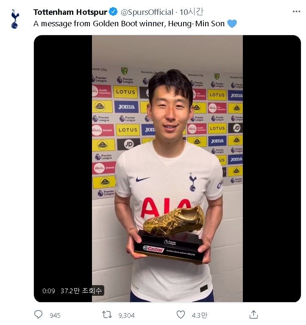Image resolution: width=306 pixels, height=325 pixels.
Task: Click the 10시간 timestamp
Action: [191, 12]
